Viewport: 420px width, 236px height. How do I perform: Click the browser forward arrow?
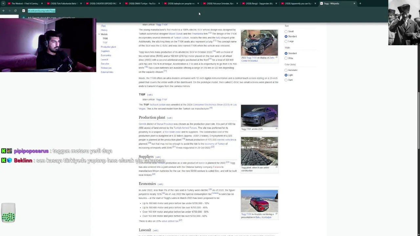click(9, 10)
